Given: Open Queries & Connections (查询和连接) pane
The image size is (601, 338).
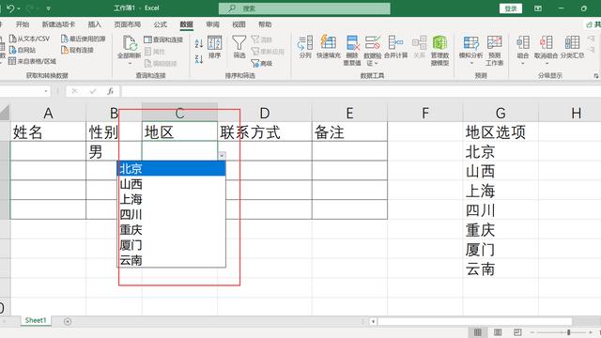Looking at the screenshot, I should [163, 39].
